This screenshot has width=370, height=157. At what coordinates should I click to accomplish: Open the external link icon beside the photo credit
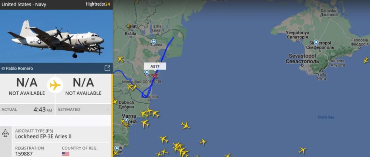107,68
